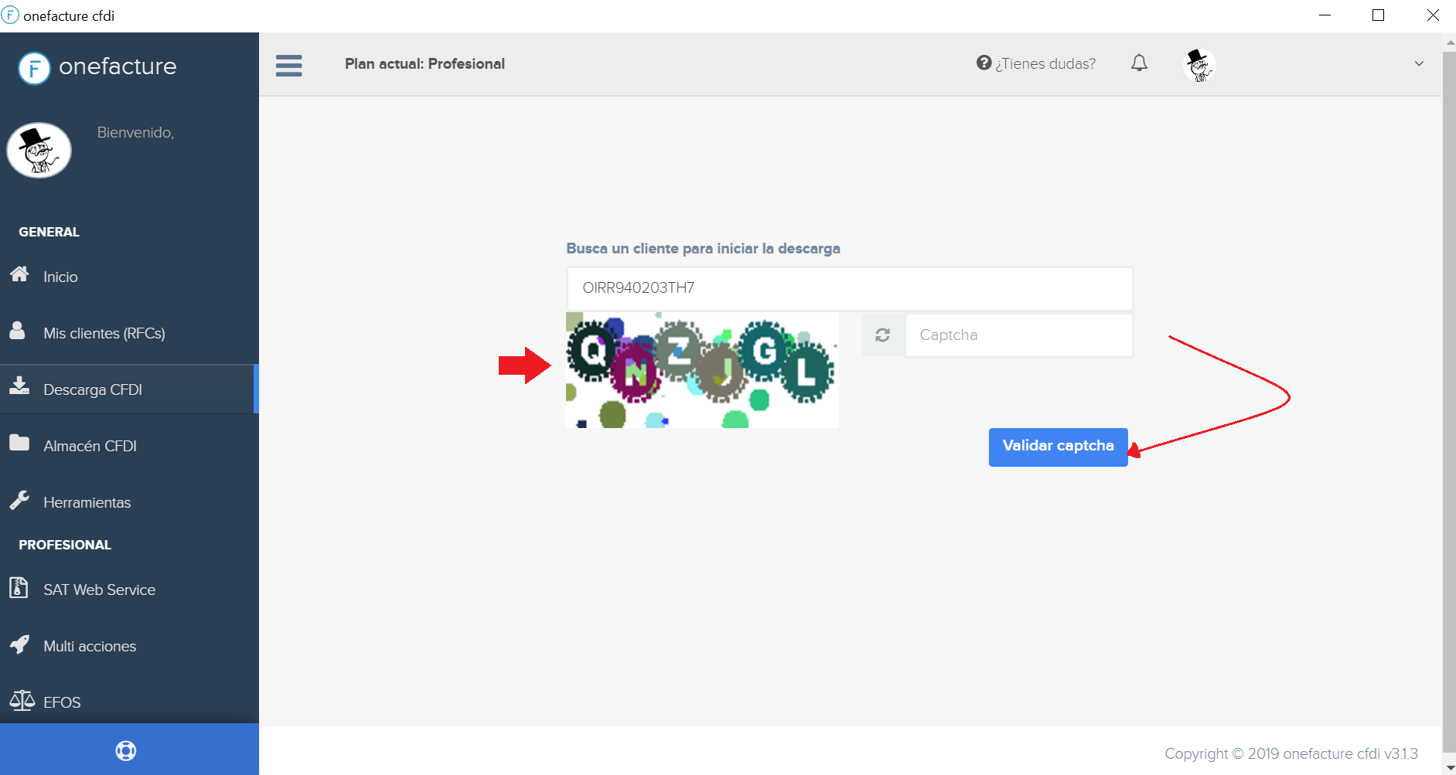This screenshot has width=1456, height=775.
Task: Select the Herramientas wrench icon
Action: (x=19, y=501)
